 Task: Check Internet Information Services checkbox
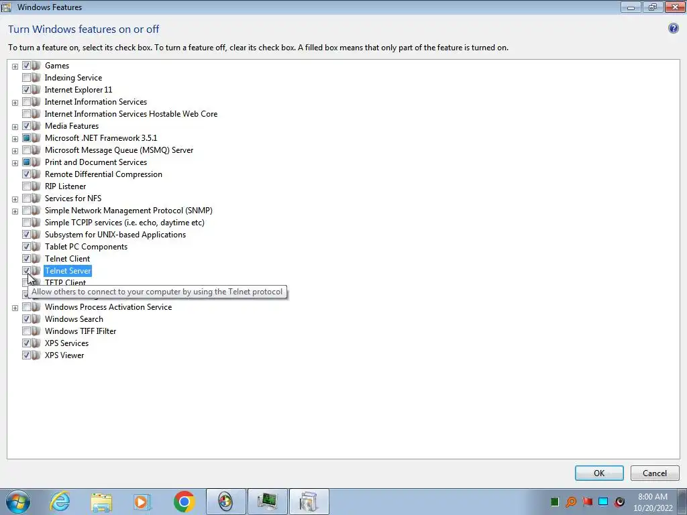click(26, 102)
